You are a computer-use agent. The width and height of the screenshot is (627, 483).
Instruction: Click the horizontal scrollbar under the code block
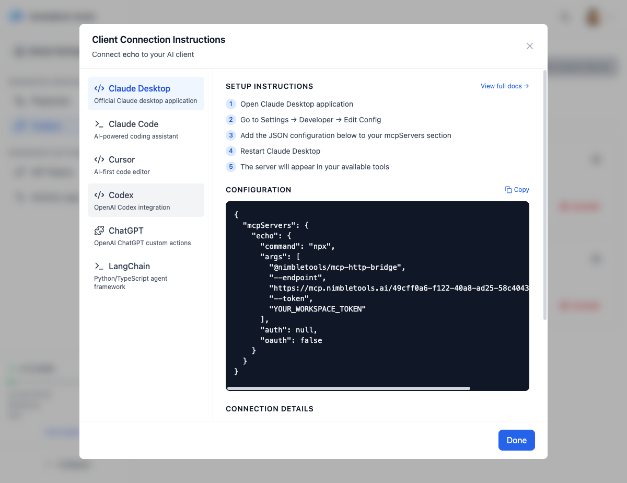(349, 388)
